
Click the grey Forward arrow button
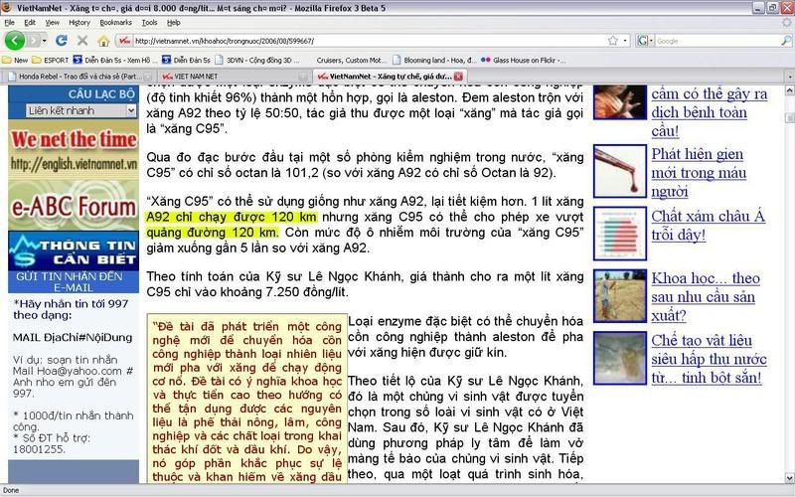[x=34, y=41]
